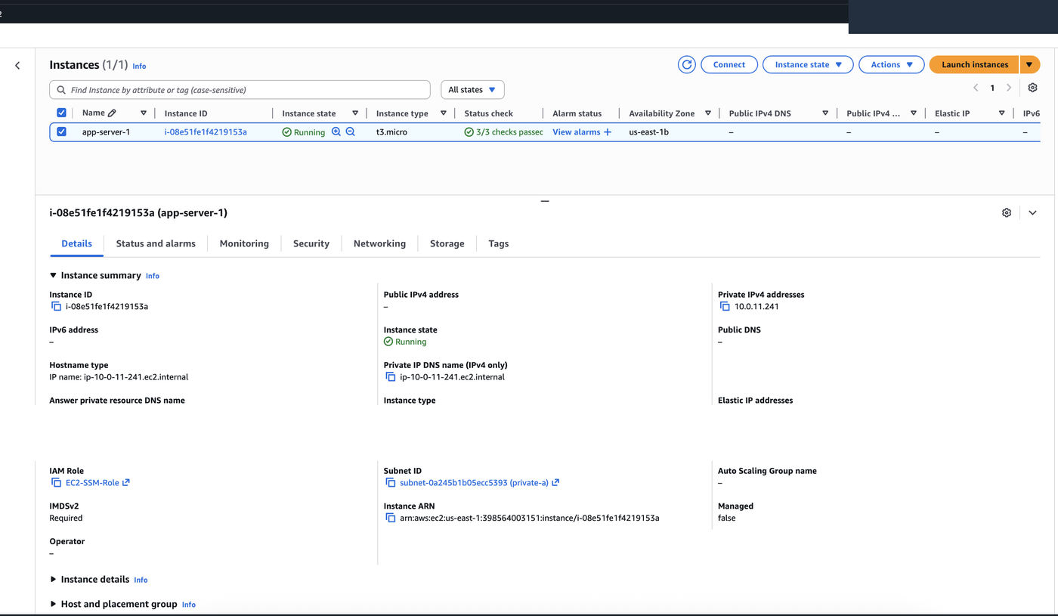Click the pane resize handle bar
1058x616 pixels.
click(545, 201)
